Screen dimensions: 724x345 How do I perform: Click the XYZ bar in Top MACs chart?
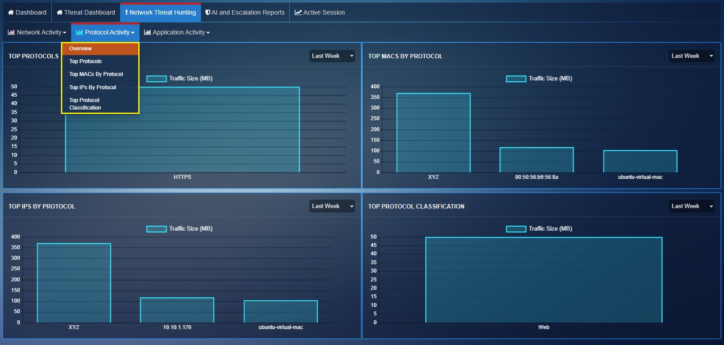[433, 133]
